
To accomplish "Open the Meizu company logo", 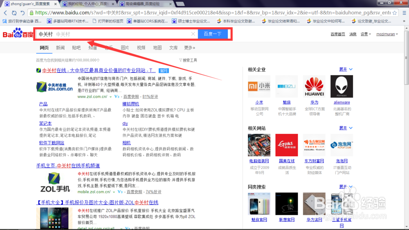I will (286, 86).
